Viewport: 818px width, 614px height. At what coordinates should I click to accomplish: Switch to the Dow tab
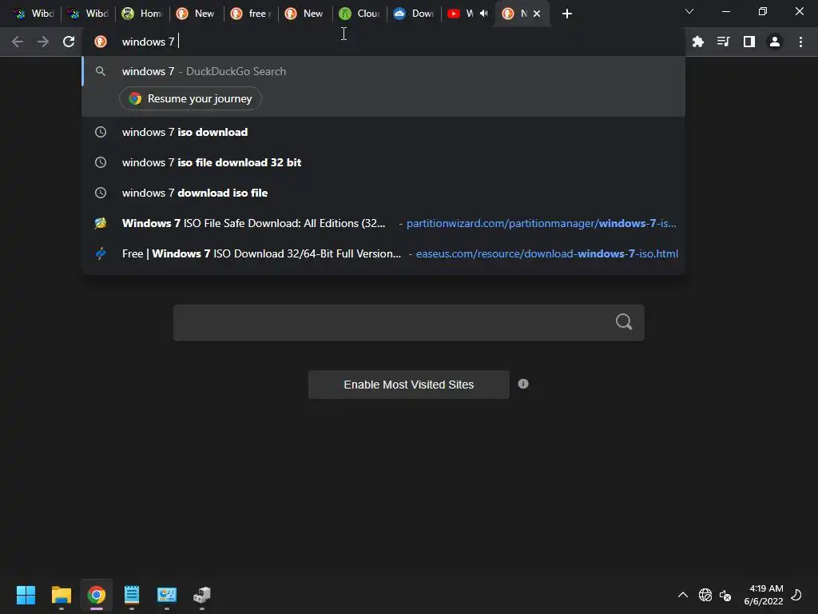[414, 14]
